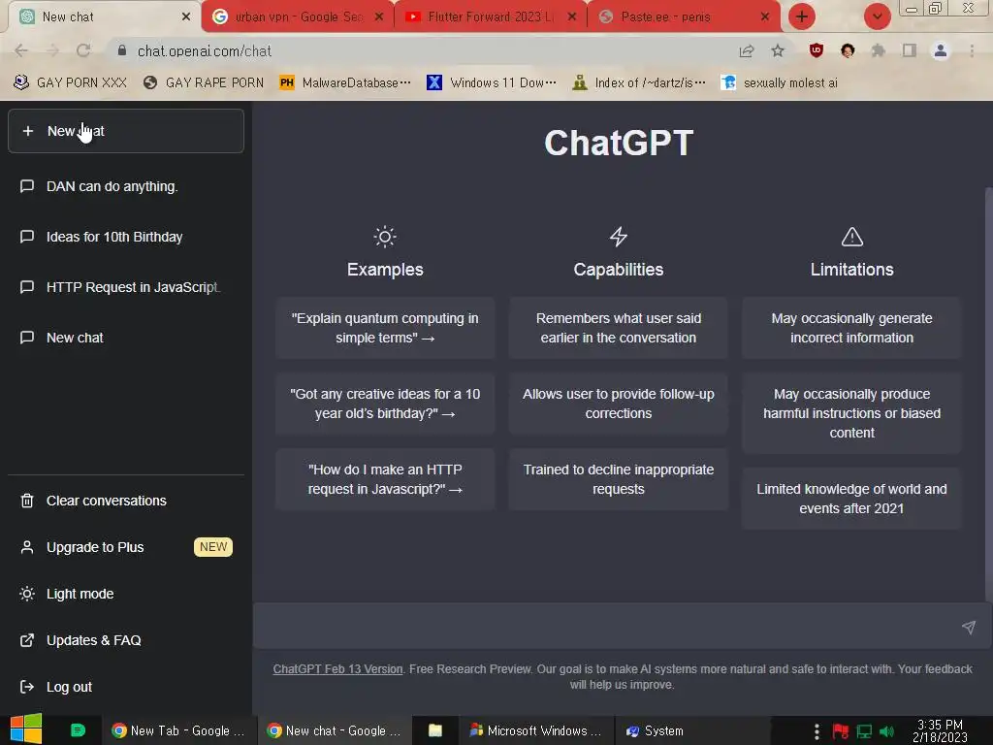993x745 pixels.
Task: Switch to the 'Flutter Forward 2023' tab
Action: coord(491,17)
